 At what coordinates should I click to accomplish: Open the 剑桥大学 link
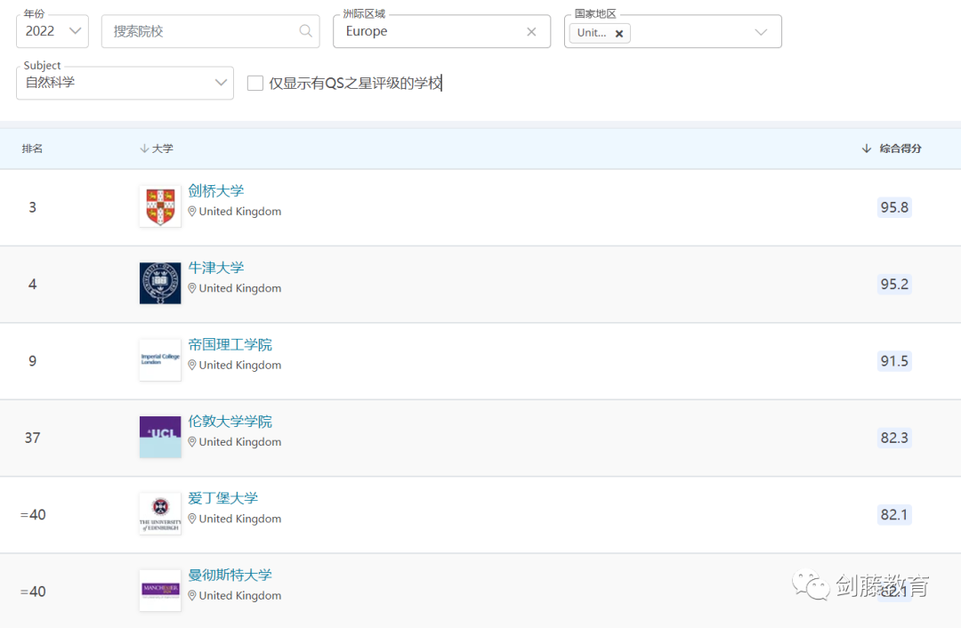(x=215, y=190)
